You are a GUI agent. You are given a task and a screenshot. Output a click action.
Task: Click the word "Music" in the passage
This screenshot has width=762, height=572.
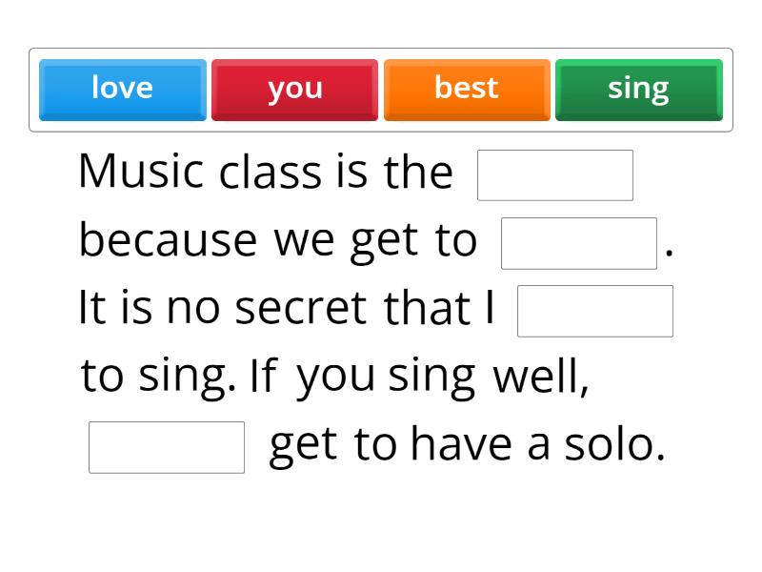coord(141,173)
